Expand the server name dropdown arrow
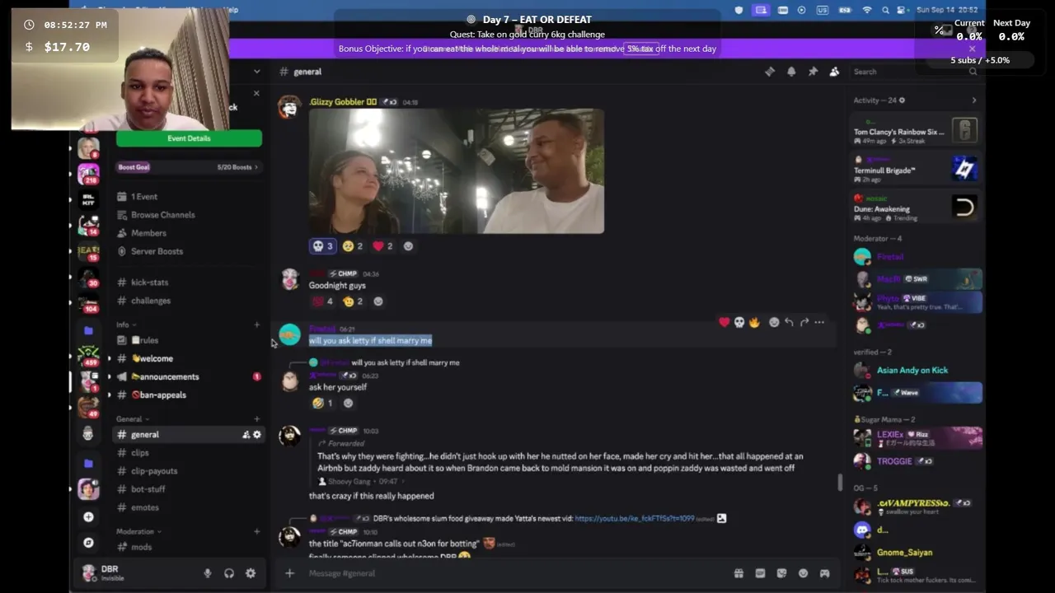Viewport: 1055px width, 593px height. click(x=256, y=72)
